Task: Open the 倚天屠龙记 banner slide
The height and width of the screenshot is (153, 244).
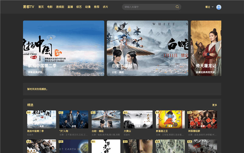Action: (206, 48)
